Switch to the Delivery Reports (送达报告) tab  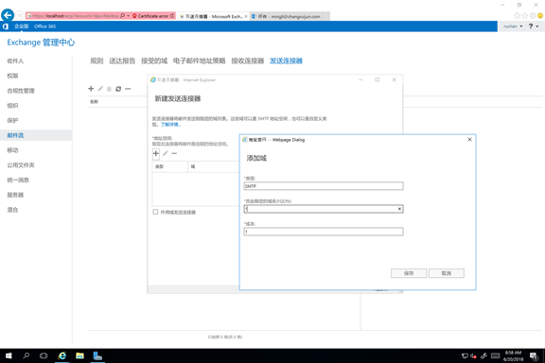pyautogui.click(x=122, y=60)
